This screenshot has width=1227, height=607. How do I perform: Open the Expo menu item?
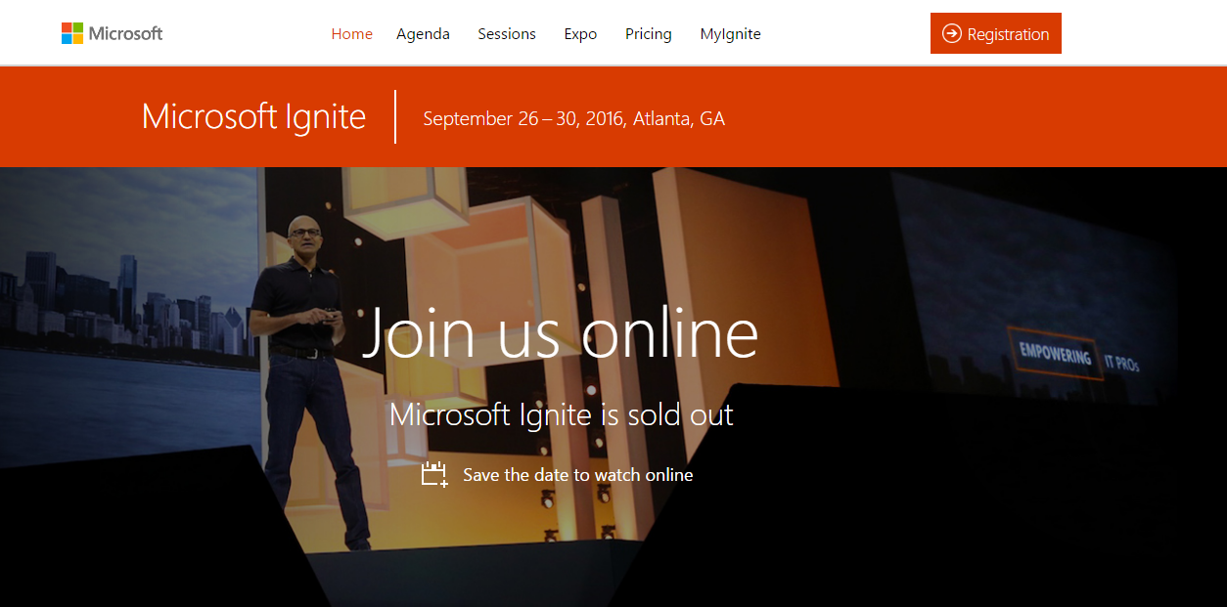coord(580,34)
